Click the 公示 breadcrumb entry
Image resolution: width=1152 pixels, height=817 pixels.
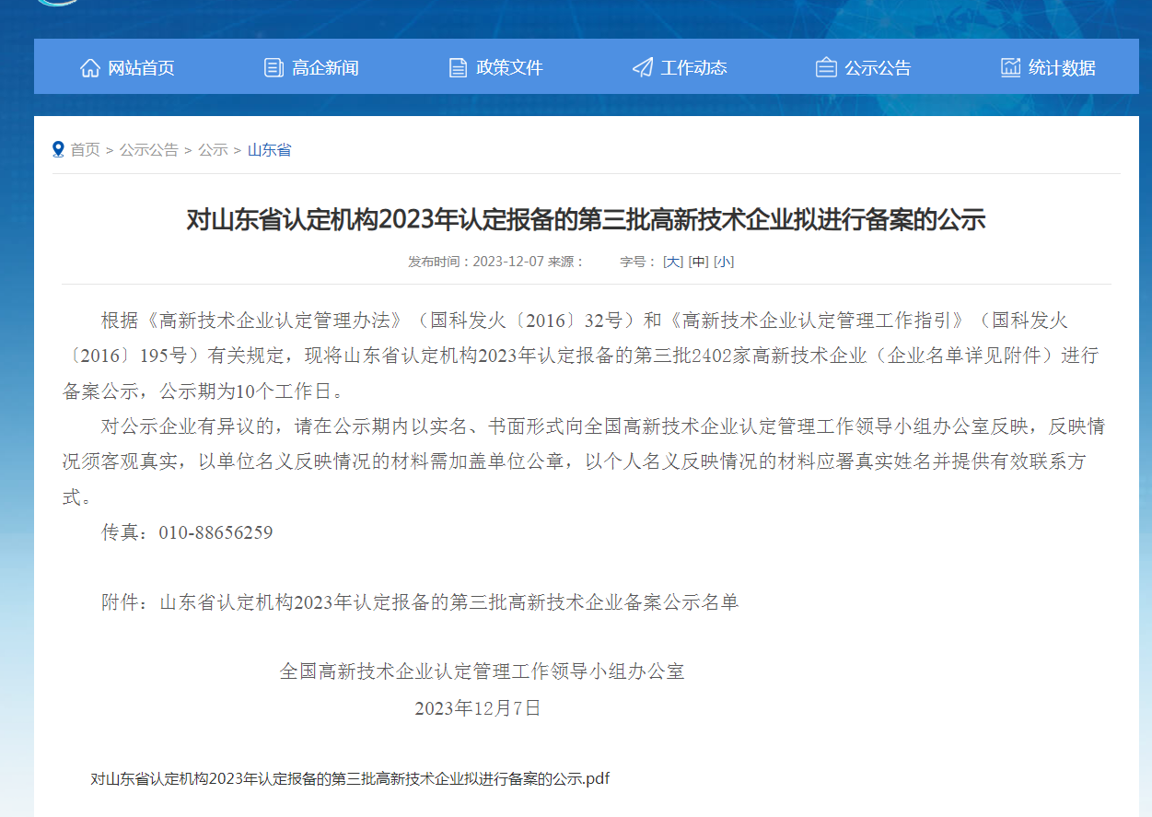tap(213, 149)
